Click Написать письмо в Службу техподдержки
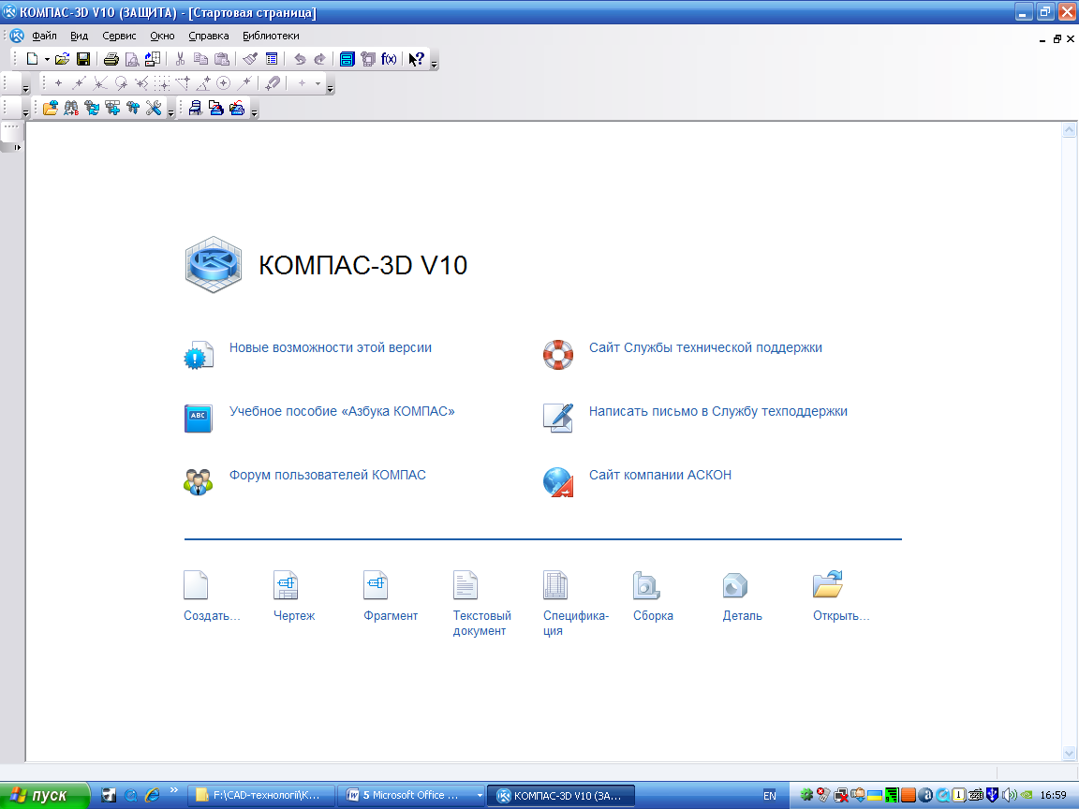1079x809 pixels. pyautogui.click(x=717, y=411)
